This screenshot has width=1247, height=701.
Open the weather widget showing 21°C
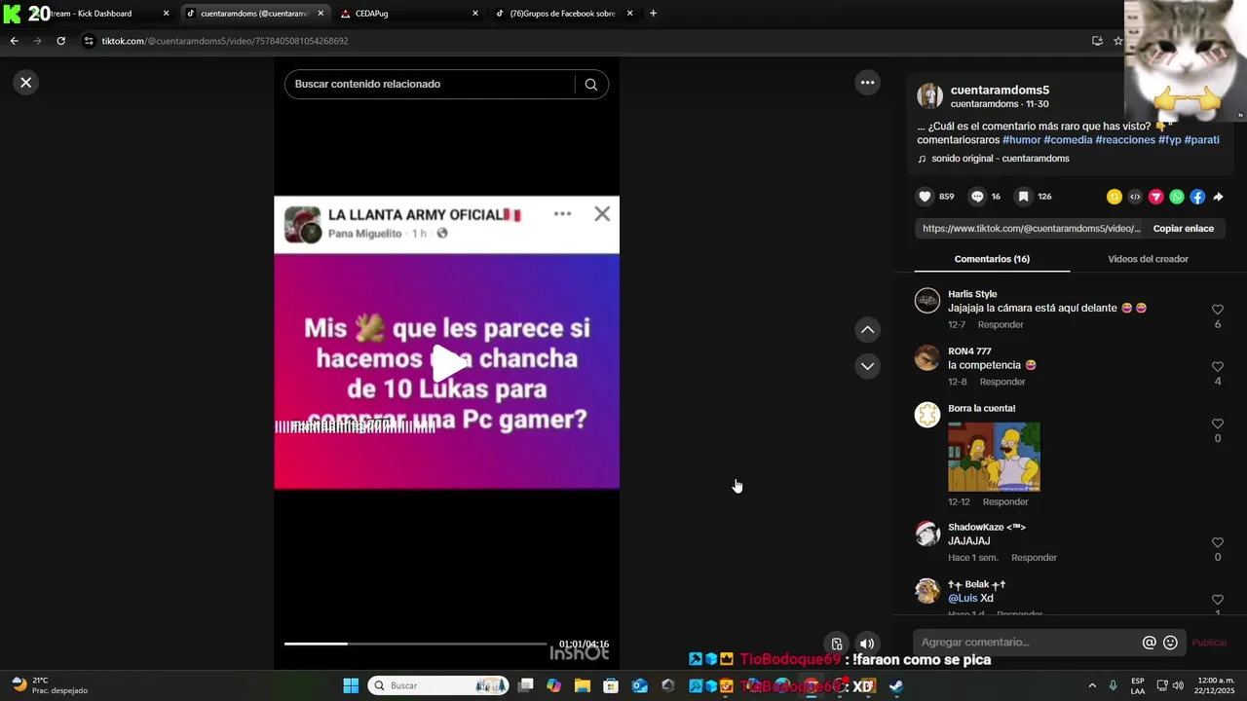click(x=50, y=685)
